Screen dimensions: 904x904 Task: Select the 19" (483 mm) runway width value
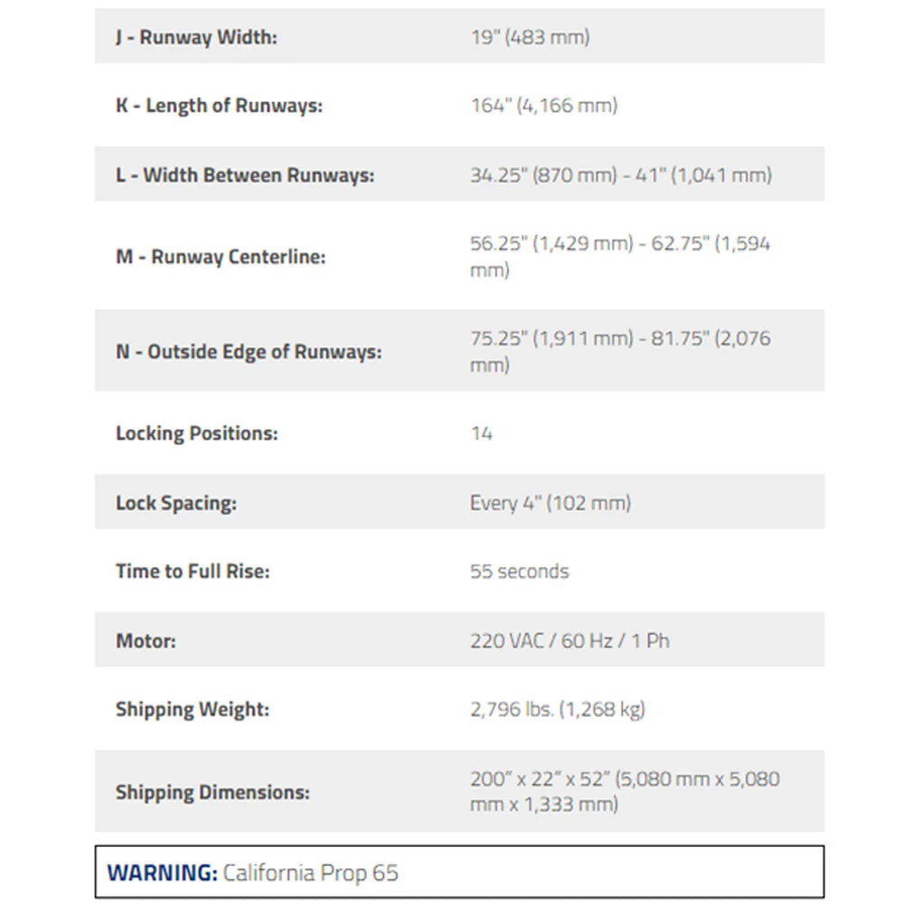pos(530,37)
